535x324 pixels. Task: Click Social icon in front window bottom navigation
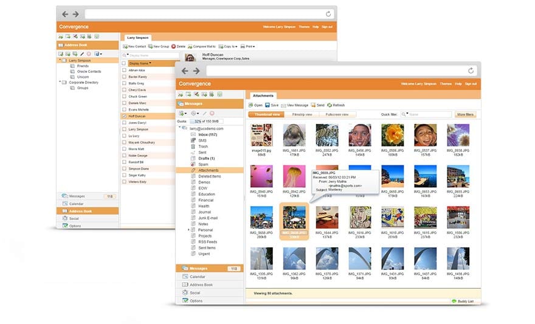coord(185,292)
